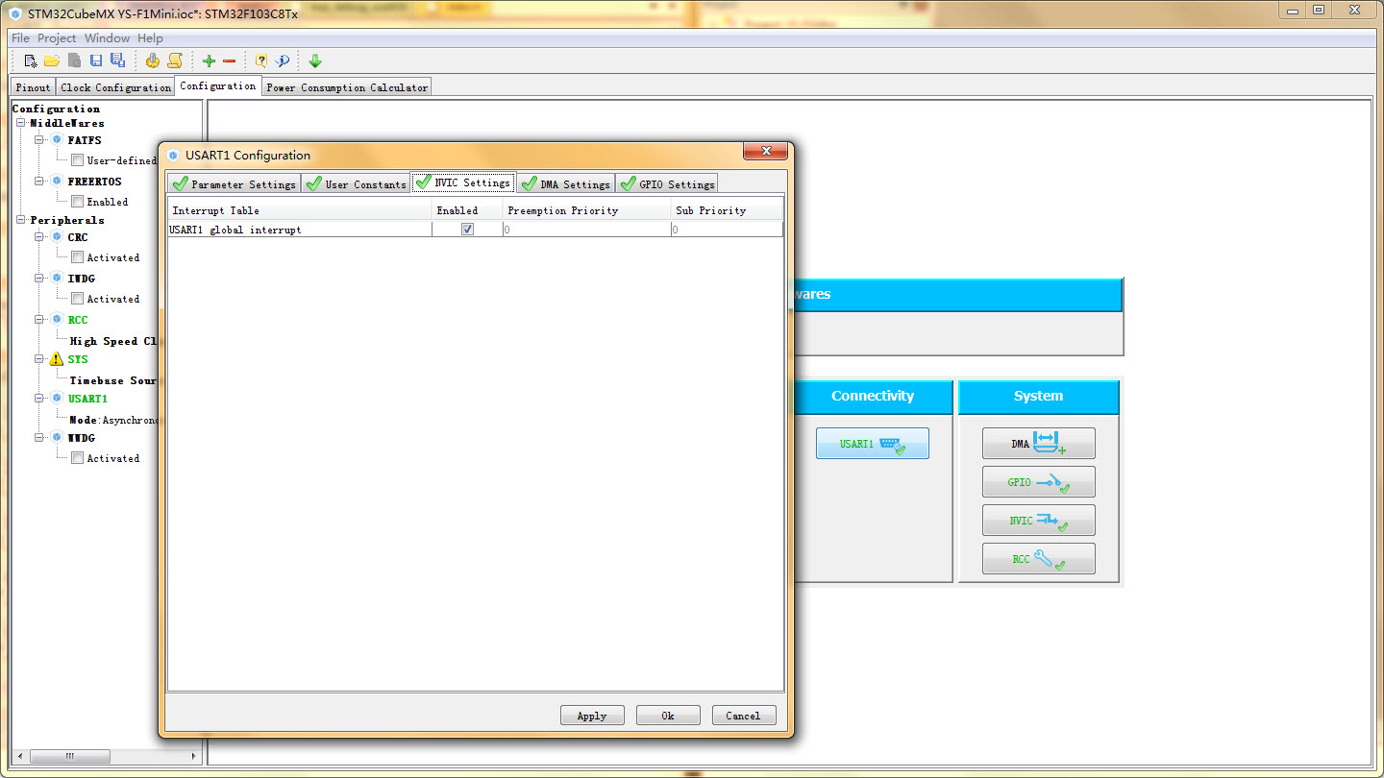Click the RCC System button
The width and height of the screenshot is (1384, 778).
click(1039, 559)
